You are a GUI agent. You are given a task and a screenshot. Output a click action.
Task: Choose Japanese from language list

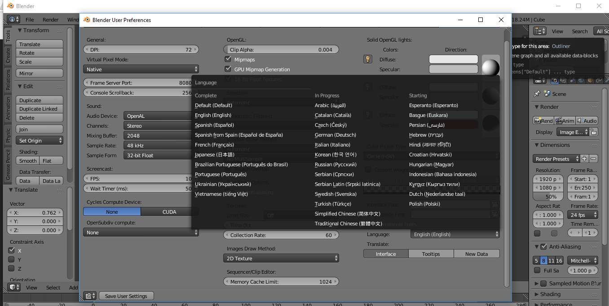pos(215,155)
